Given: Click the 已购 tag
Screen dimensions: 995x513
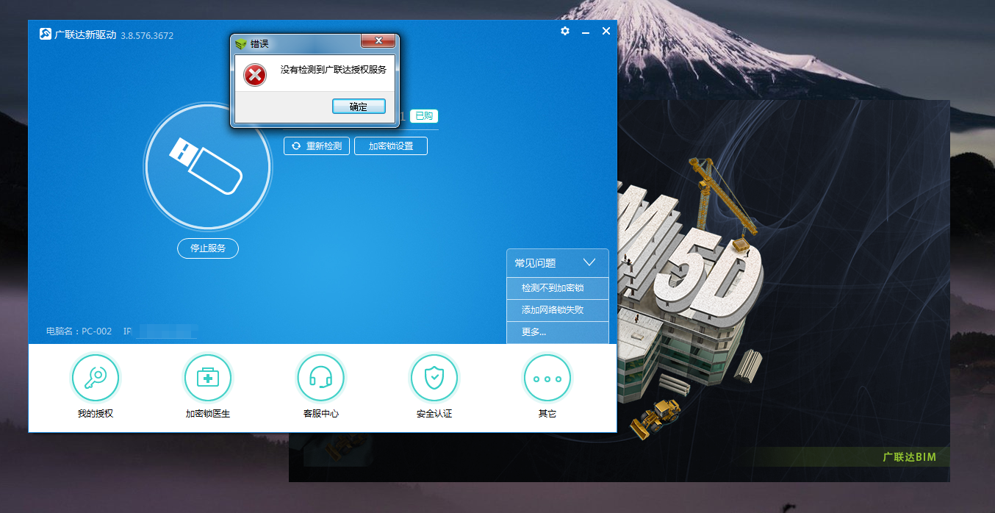Looking at the screenshot, I should point(424,116).
